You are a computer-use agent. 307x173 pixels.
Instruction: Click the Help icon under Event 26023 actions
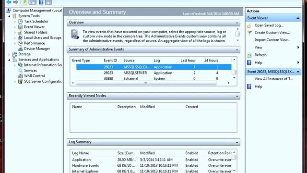[249, 86]
